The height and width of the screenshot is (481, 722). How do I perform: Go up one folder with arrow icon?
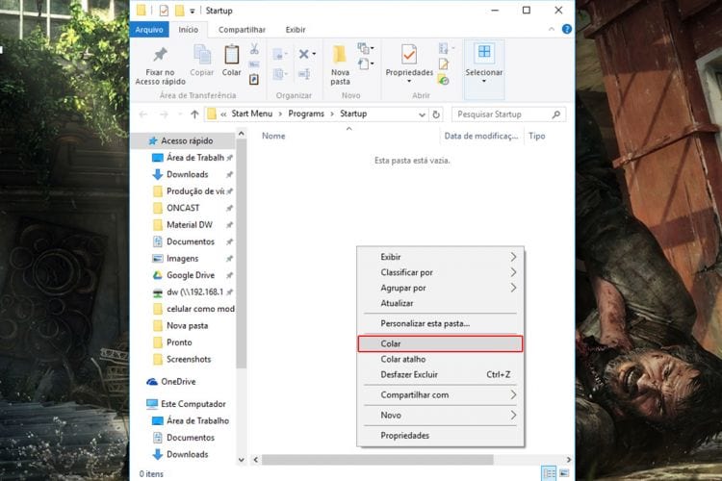(x=194, y=114)
